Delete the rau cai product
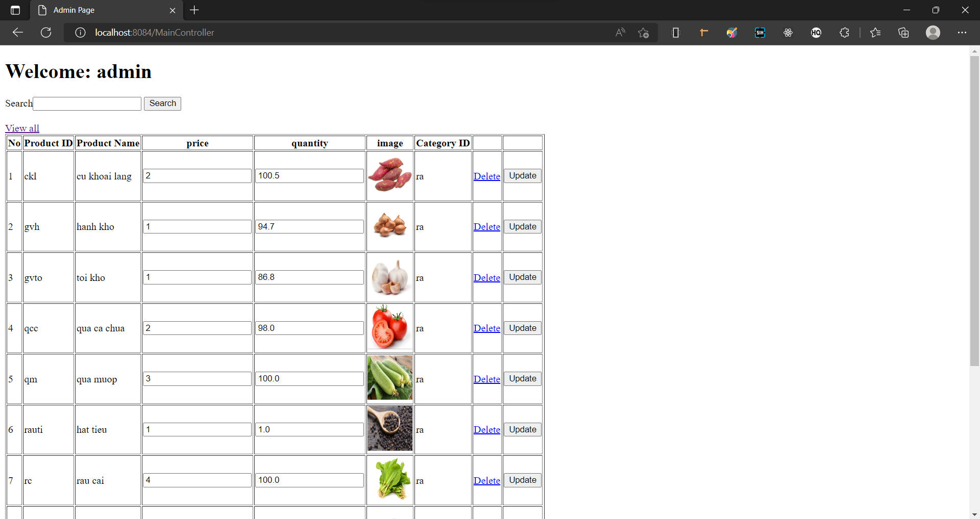The height and width of the screenshot is (519, 980). pyautogui.click(x=487, y=480)
